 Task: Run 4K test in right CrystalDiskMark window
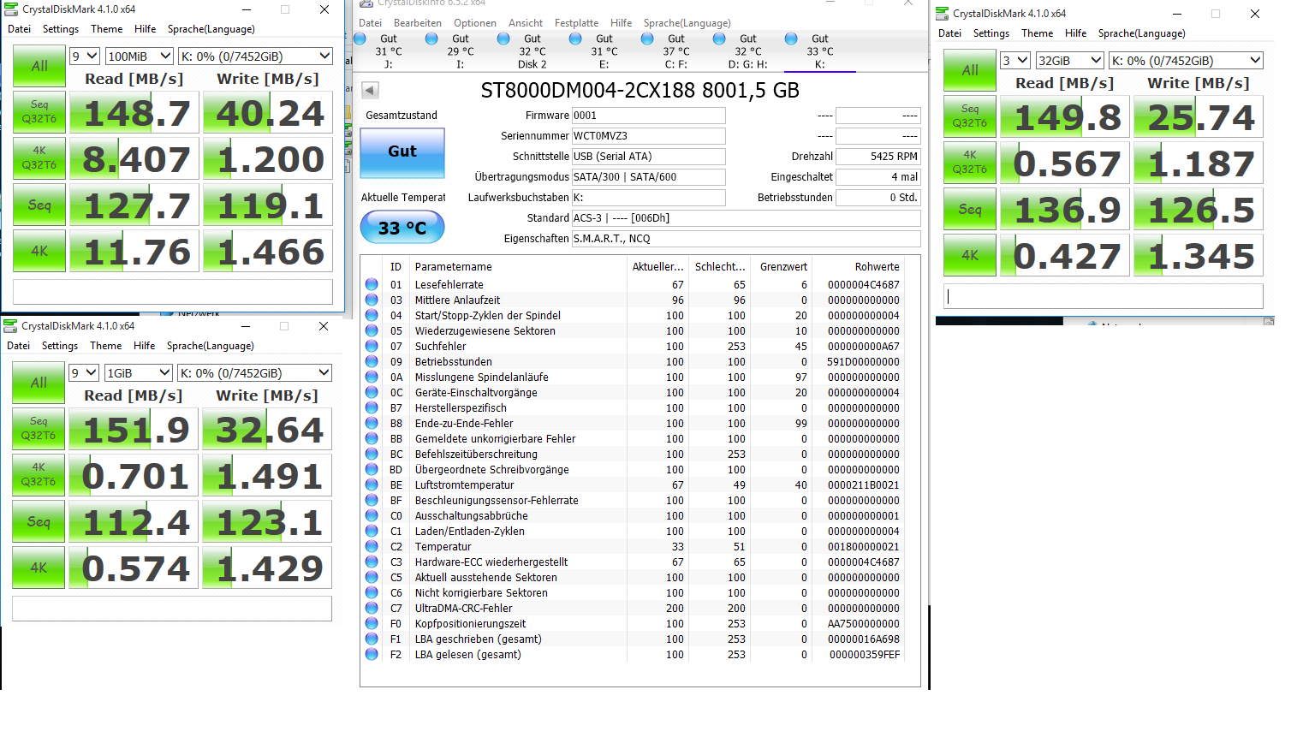970,255
